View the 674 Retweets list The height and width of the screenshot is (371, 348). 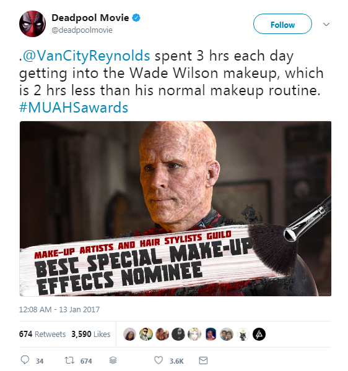pyautogui.click(x=42, y=334)
